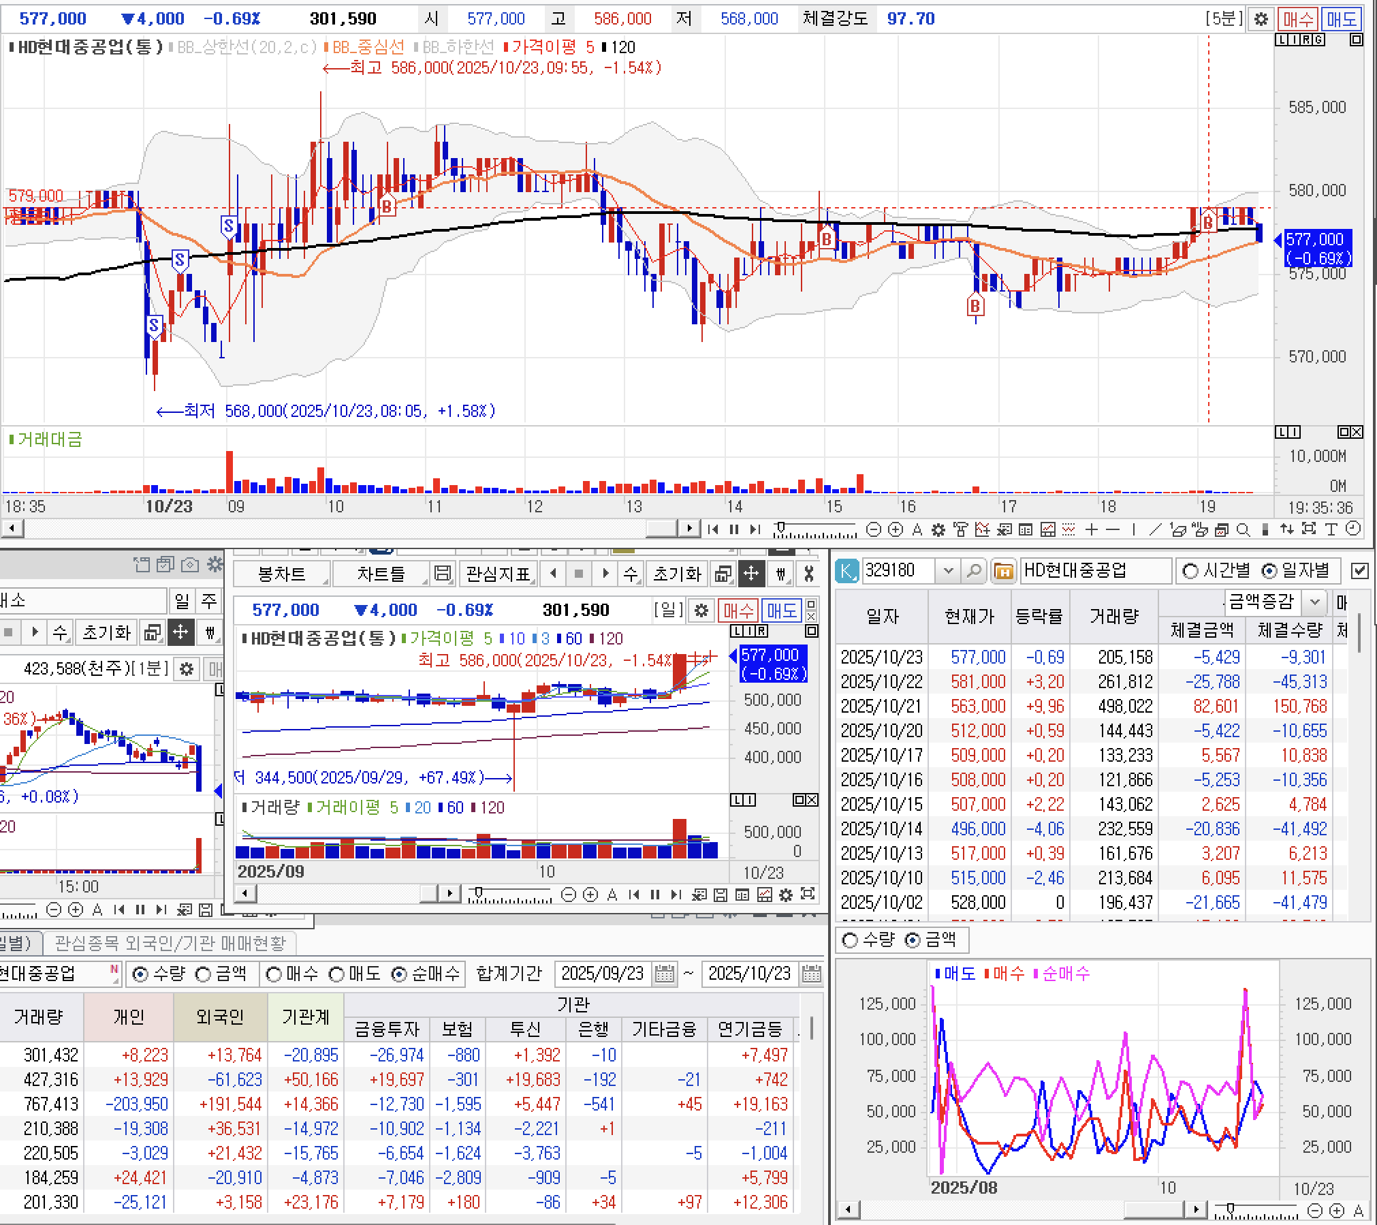This screenshot has height=1225, width=1377.
Task: Toggle the checkbox beside 일자별
Action: point(1359,571)
